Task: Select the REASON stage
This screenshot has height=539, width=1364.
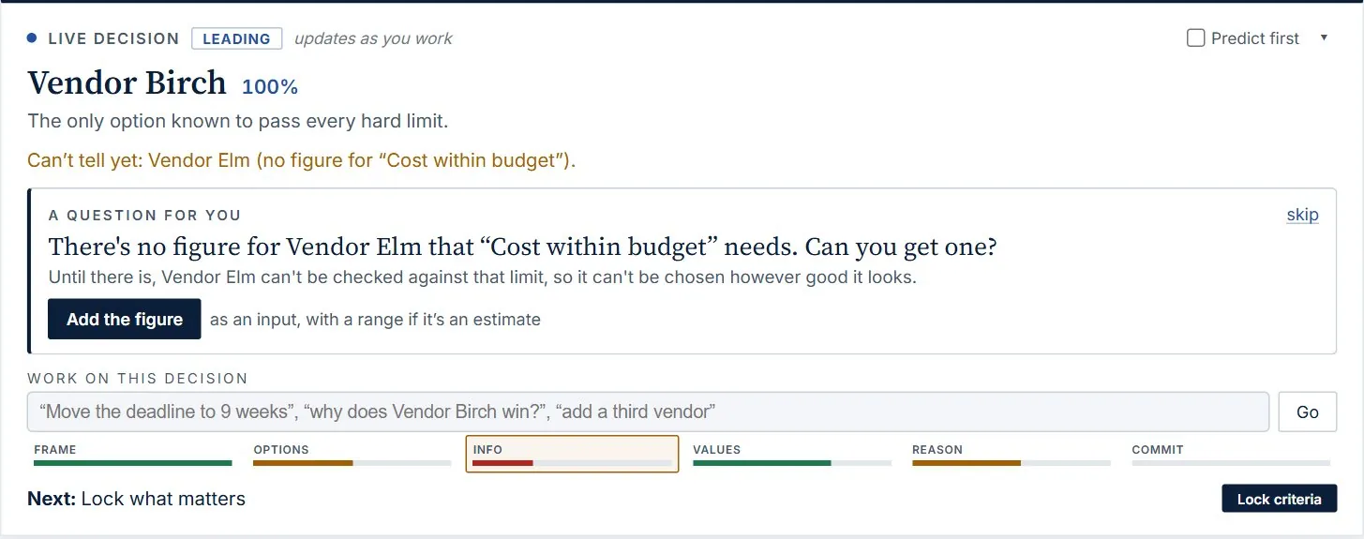Action: (1011, 455)
